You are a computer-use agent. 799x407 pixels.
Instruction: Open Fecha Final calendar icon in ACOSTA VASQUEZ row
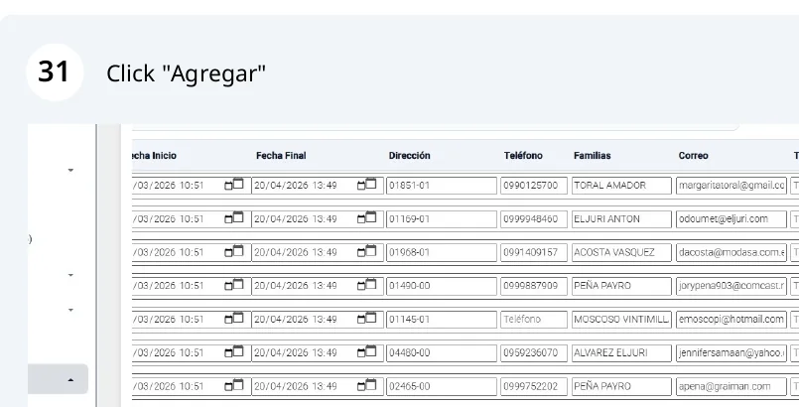(367, 252)
